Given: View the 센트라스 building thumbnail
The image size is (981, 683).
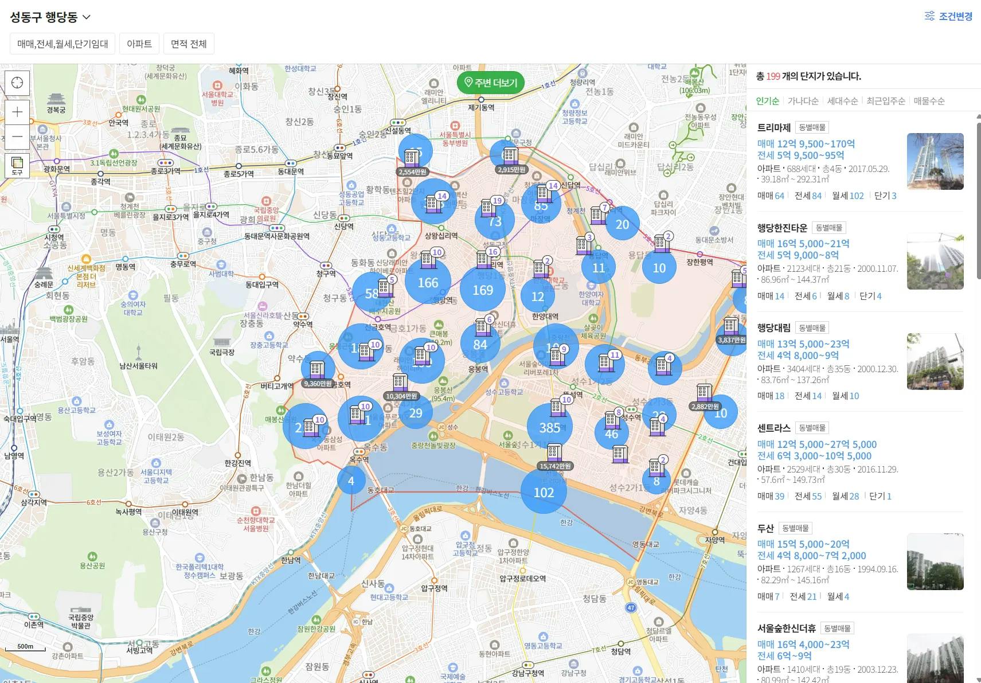Looking at the screenshot, I should (x=935, y=462).
